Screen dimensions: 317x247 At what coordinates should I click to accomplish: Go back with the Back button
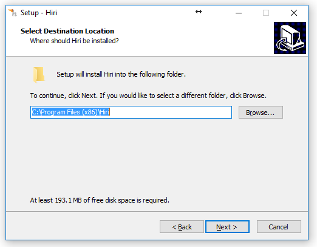[x=182, y=227]
